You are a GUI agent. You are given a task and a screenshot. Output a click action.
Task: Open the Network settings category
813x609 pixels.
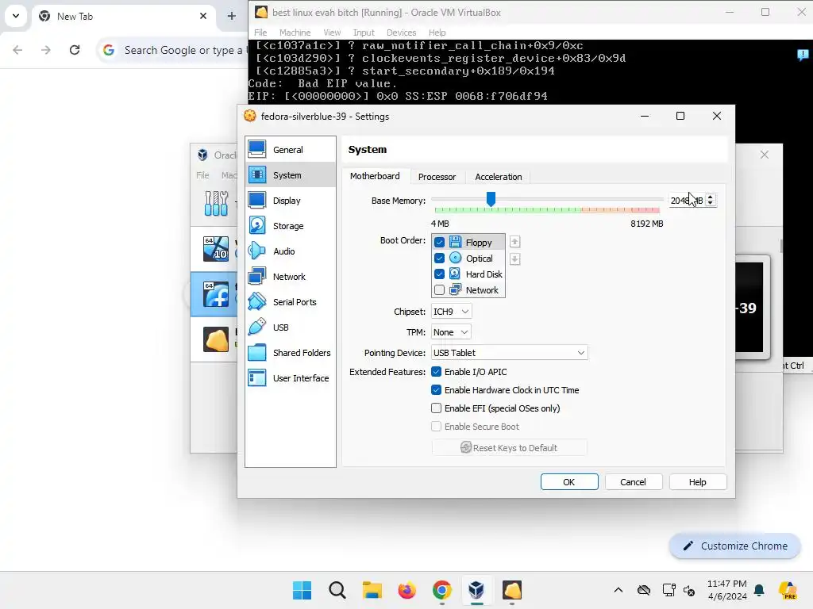pyautogui.click(x=291, y=277)
